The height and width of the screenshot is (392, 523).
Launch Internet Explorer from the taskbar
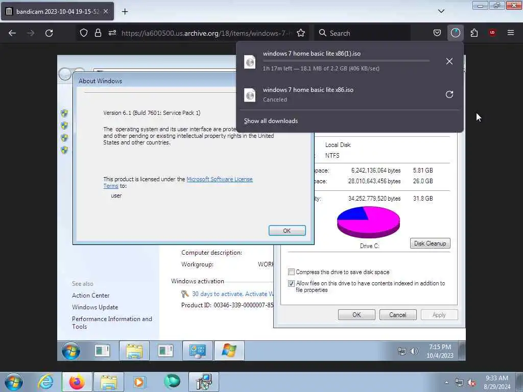click(45, 382)
